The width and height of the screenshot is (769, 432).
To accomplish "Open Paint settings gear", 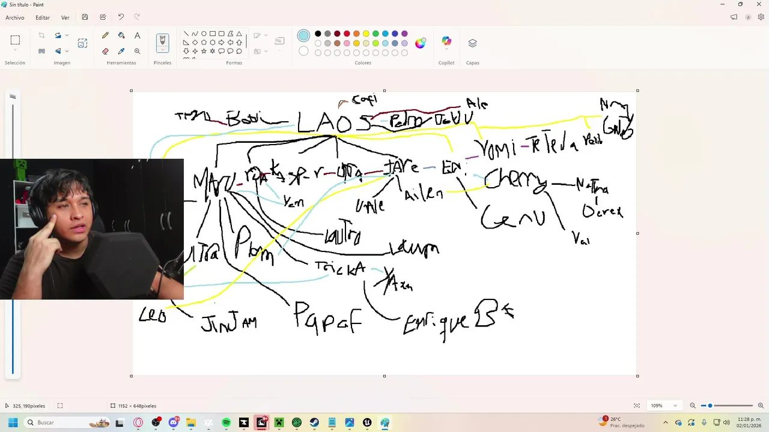I will pyautogui.click(x=761, y=17).
